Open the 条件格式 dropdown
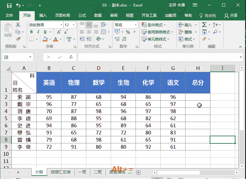The width and height of the screenshot is (246, 179). [154, 25]
